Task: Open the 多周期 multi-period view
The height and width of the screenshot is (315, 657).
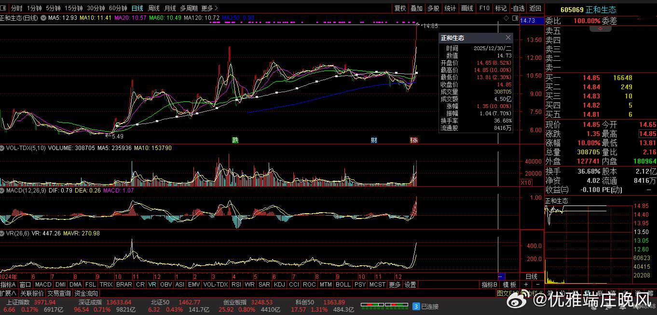Action: pos(189,8)
